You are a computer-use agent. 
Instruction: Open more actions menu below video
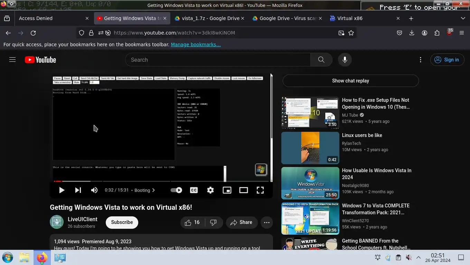coord(267,223)
